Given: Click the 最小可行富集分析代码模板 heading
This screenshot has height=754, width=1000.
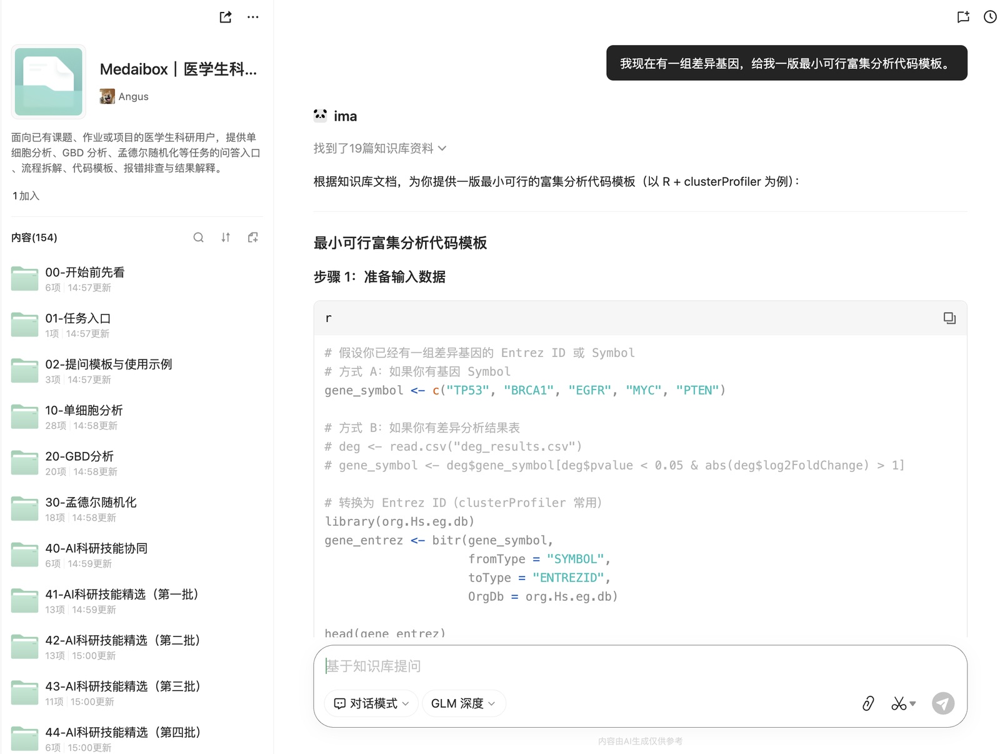Looking at the screenshot, I should (x=400, y=243).
